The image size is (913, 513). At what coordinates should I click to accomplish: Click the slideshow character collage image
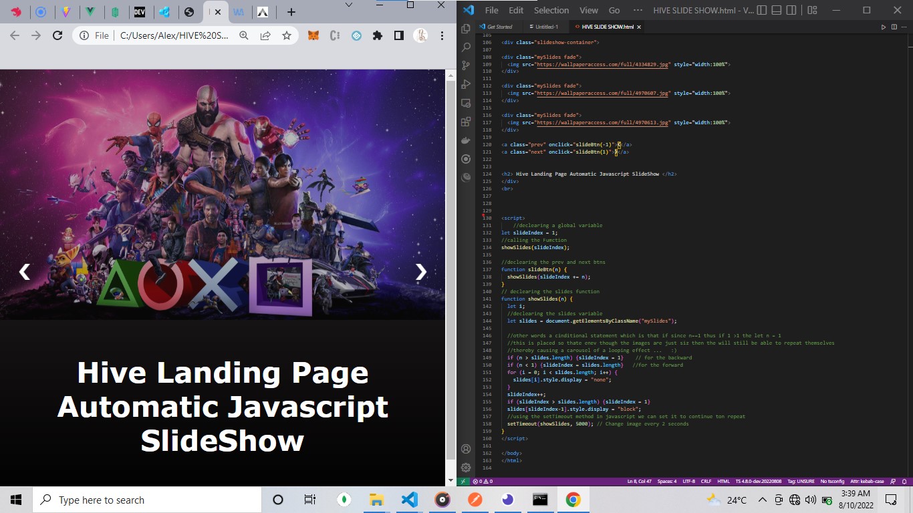click(222, 194)
